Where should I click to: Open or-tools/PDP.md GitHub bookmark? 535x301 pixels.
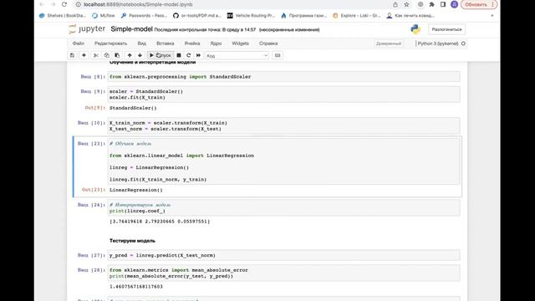(x=197, y=16)
